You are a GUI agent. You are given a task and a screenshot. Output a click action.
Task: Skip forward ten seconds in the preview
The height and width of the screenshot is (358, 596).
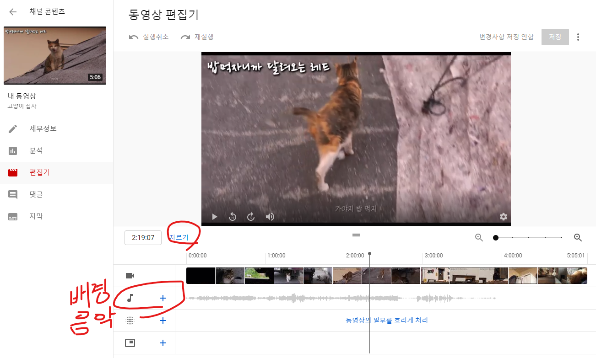[251, 217]
